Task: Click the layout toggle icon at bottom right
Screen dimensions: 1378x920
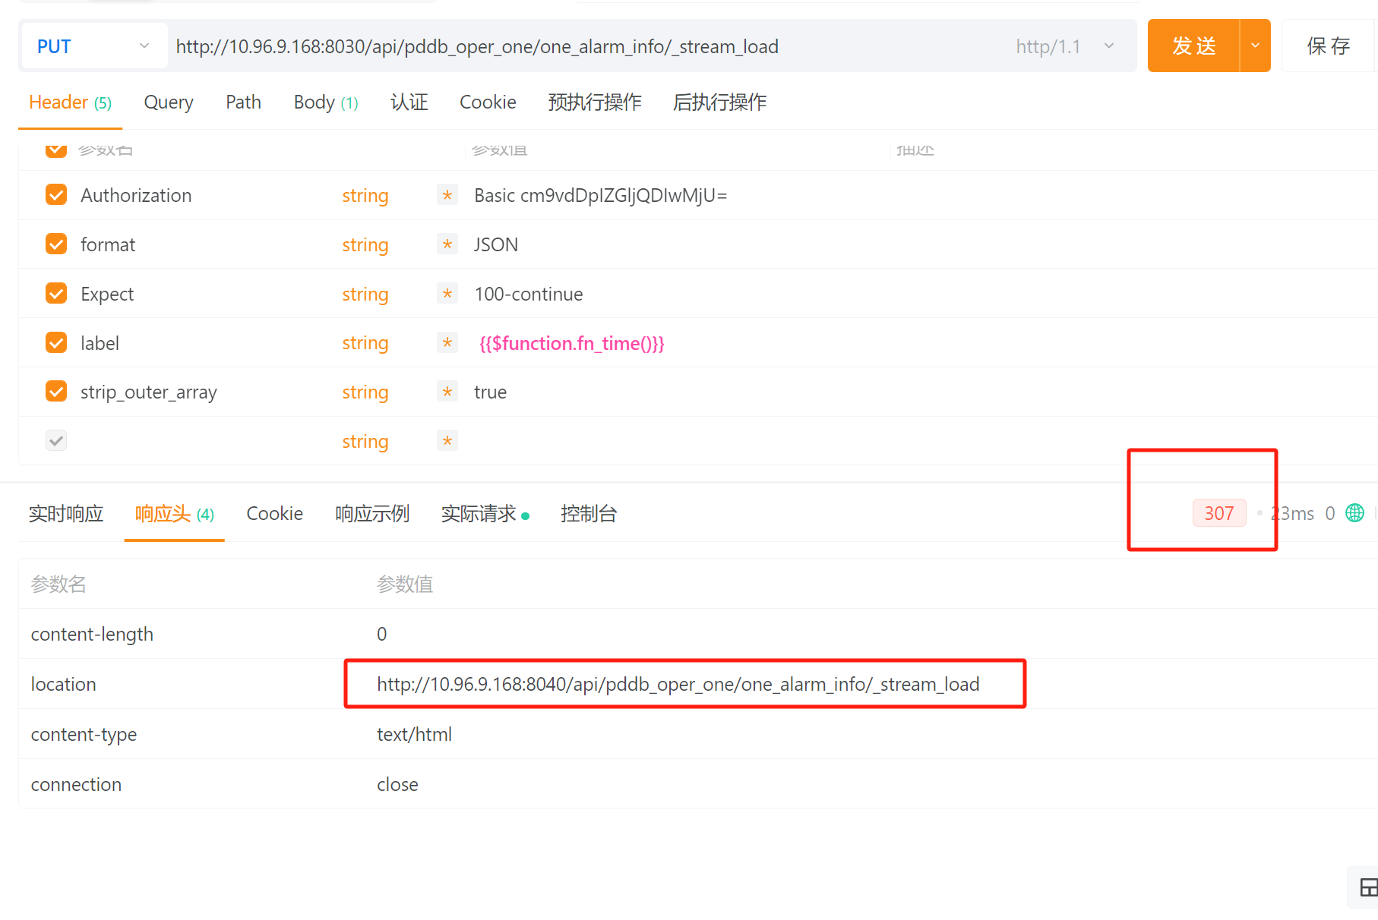Action: (1368, 887)
